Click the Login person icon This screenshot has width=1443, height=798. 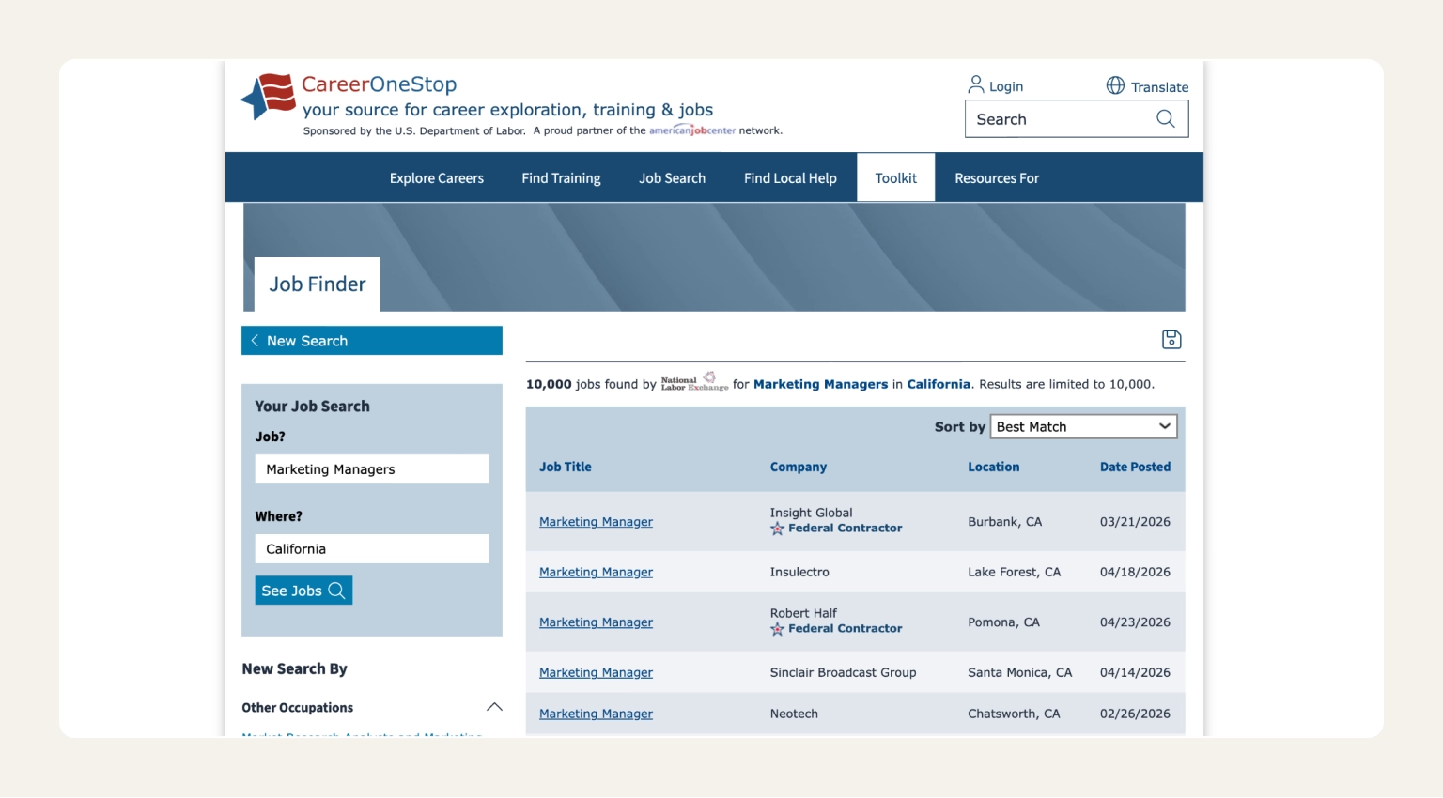click(976, 85)
